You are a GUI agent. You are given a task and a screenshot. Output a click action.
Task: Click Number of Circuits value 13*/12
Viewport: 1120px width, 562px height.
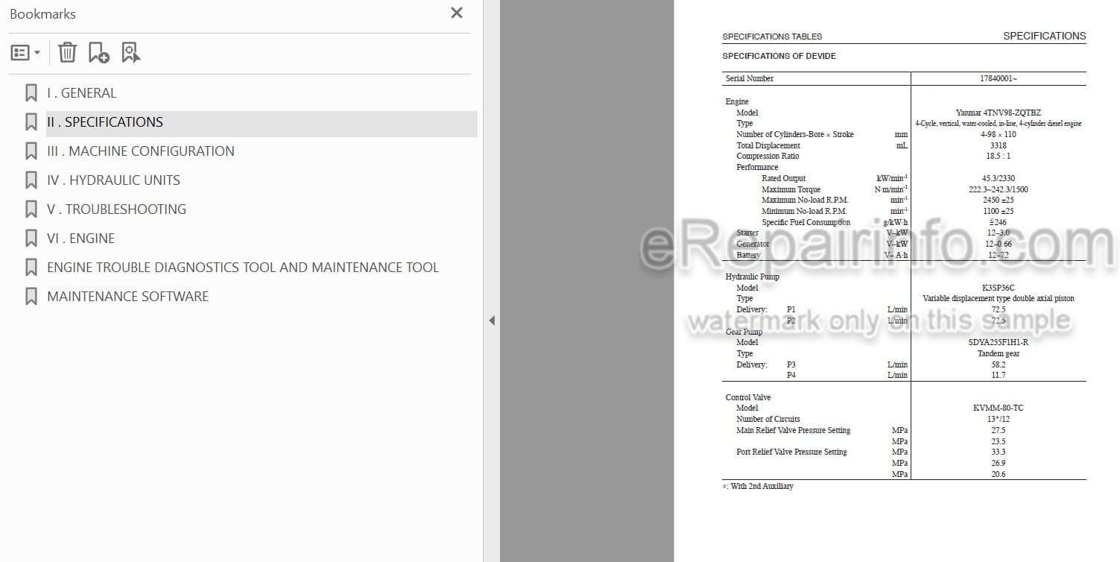pyautogui.click(x=998, y=420)
